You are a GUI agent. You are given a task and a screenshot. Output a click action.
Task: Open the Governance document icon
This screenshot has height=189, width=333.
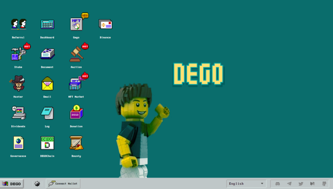pos(19,143)
